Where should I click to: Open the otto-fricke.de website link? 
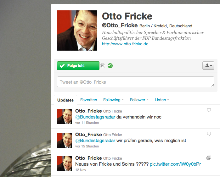[x=125, y=44]
